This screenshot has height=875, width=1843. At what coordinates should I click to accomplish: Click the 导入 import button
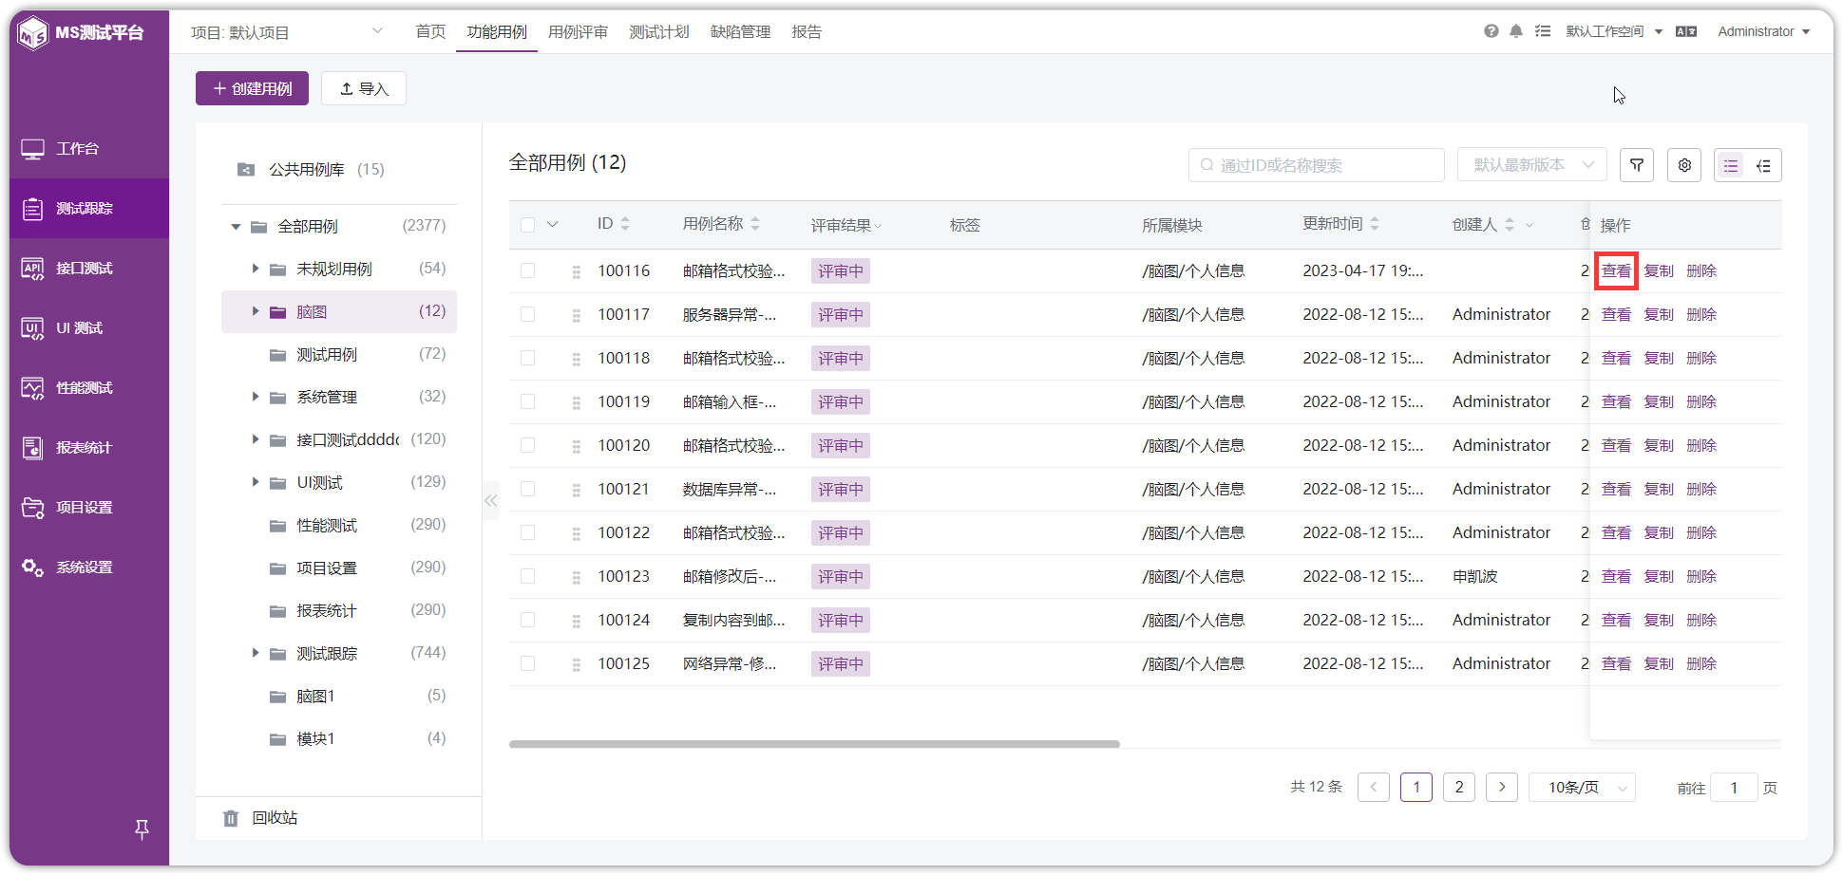(x=364, y=88)
